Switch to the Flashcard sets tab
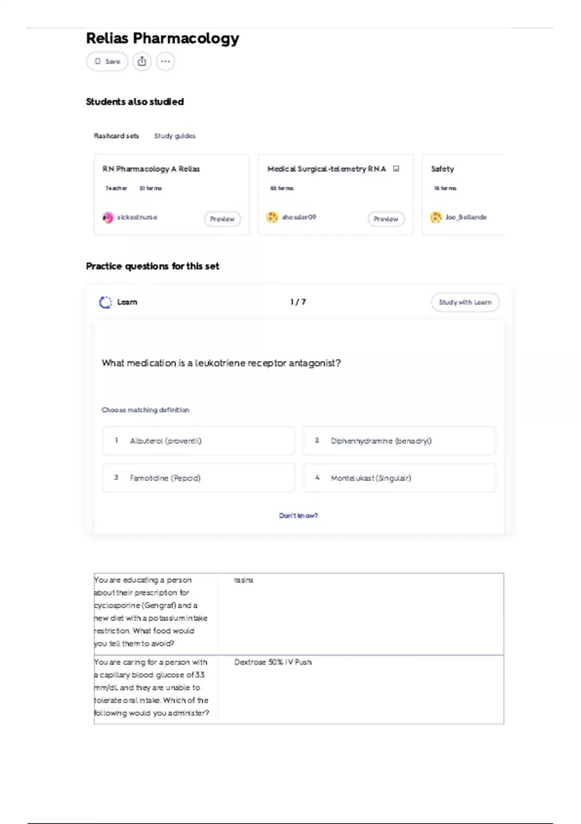Screen dimensions: 581x824 (x=116, y=136)
